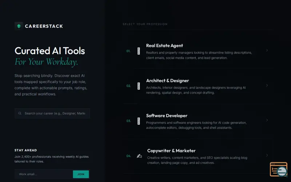291x182 pixels.
Task: Open the Software Developer profession
Action: tap(167, 116)
